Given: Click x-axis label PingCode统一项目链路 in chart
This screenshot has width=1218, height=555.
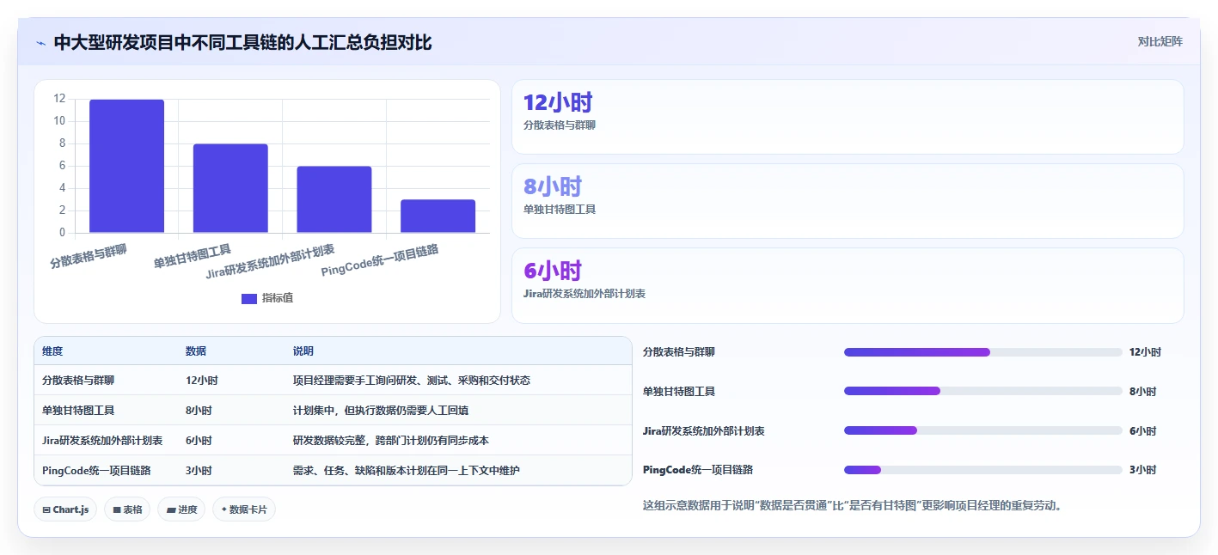Looking at the screenshot, I should point(380,259).
